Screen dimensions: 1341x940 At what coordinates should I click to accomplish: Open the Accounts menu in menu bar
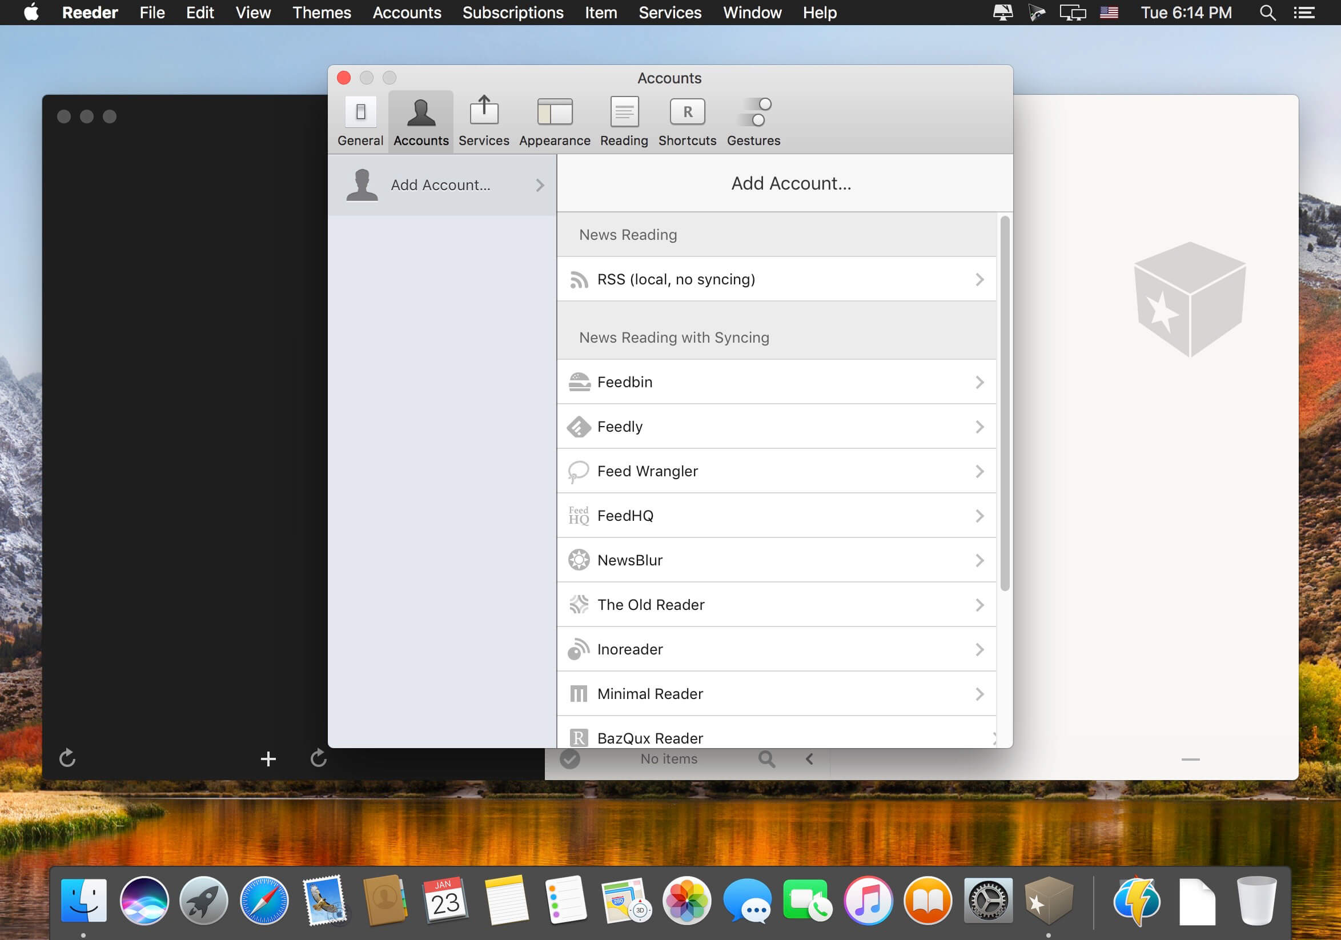407,12
